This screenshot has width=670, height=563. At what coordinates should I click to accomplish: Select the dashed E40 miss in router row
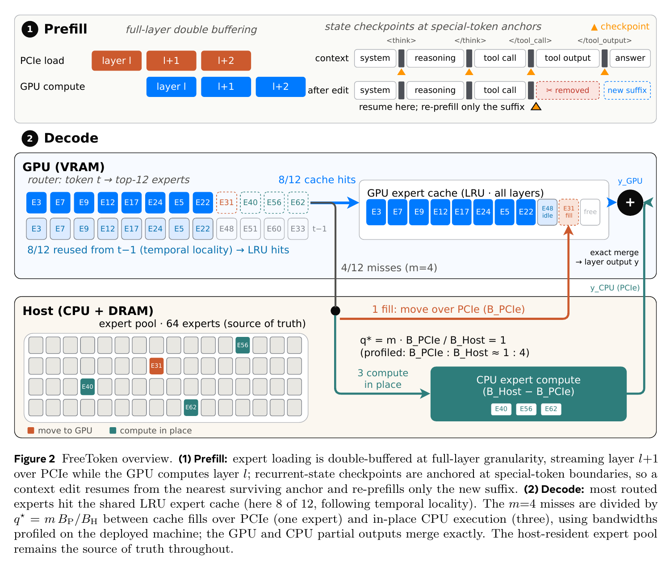coord(250,202)
